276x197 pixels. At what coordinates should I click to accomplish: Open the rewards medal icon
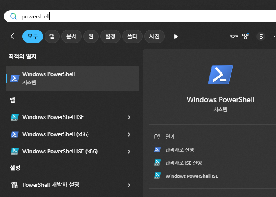[x=245, y=36]
